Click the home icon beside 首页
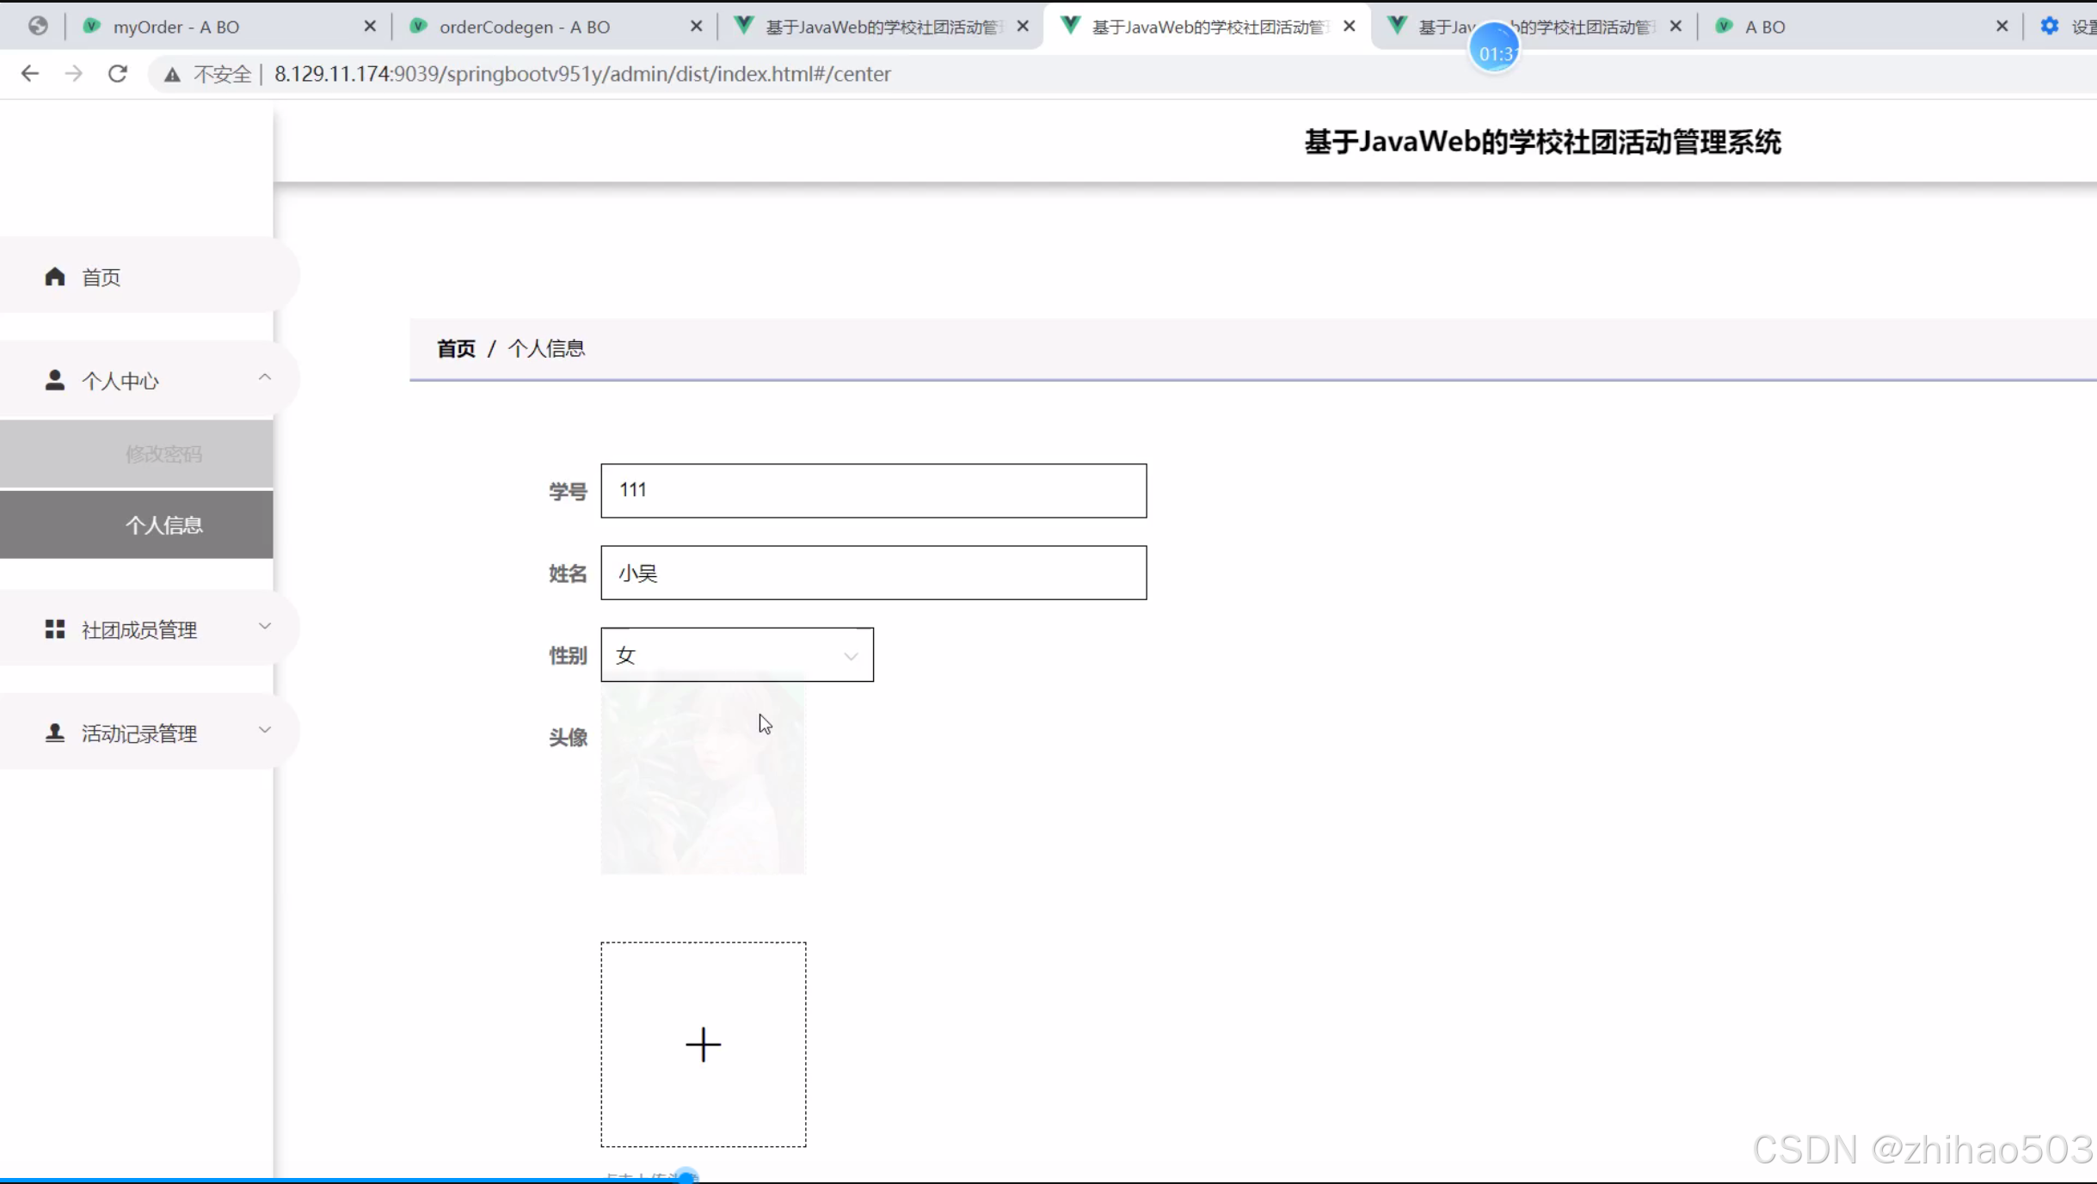Image resolution: width=2097 pixels, height=1184 pixels. (x=55, y=276)
